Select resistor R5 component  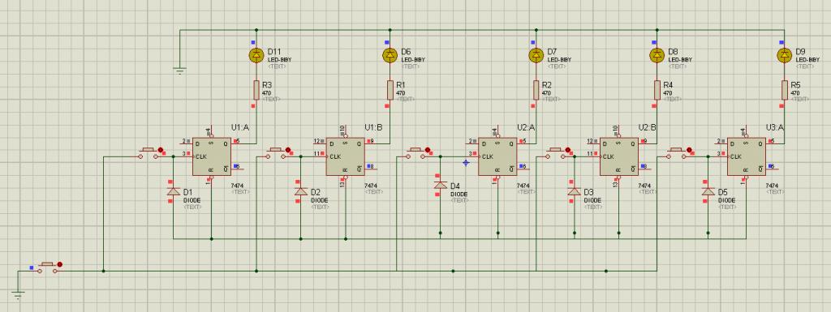pos(785,91)
